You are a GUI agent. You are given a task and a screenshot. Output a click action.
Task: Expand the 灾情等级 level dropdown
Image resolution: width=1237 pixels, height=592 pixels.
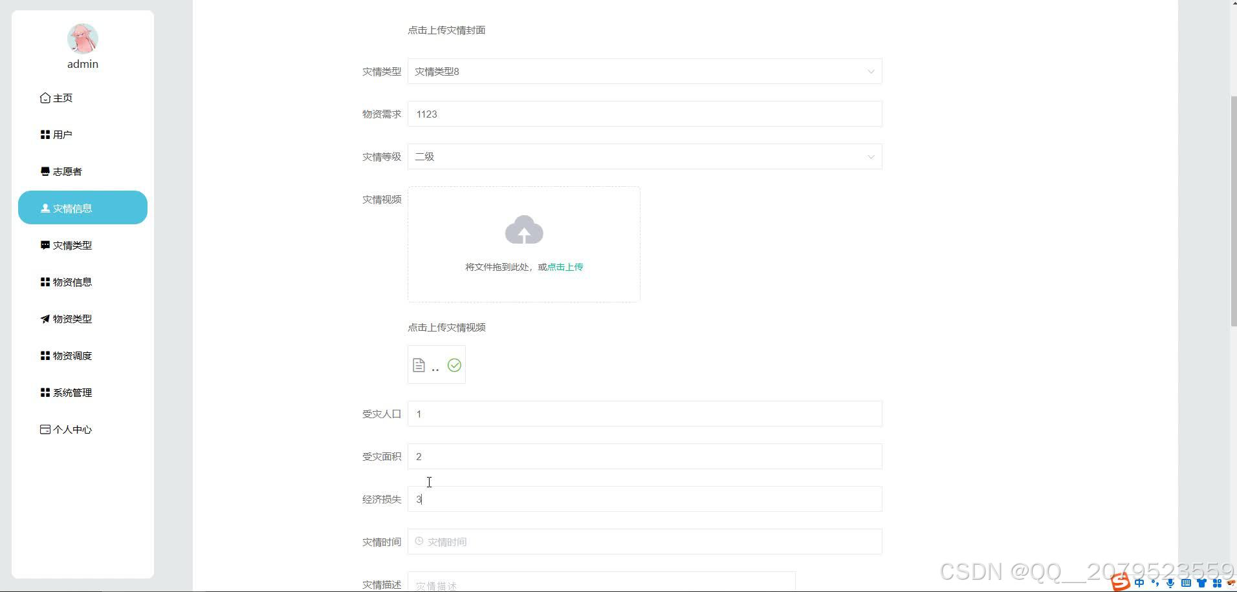pyautogui.click(x=644, y=156)
